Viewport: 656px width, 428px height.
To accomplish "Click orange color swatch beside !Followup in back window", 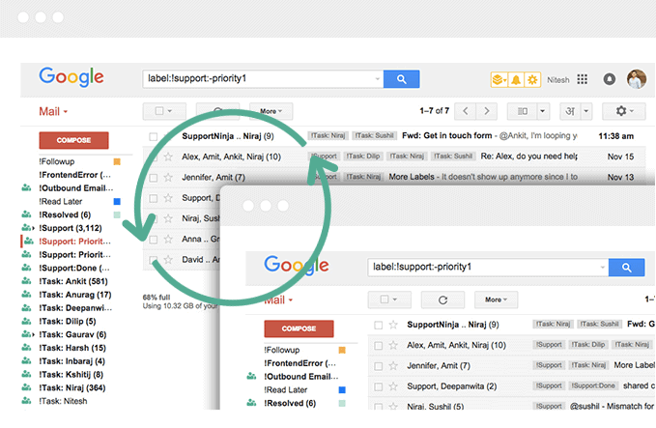I will click(x=117, y=161).
